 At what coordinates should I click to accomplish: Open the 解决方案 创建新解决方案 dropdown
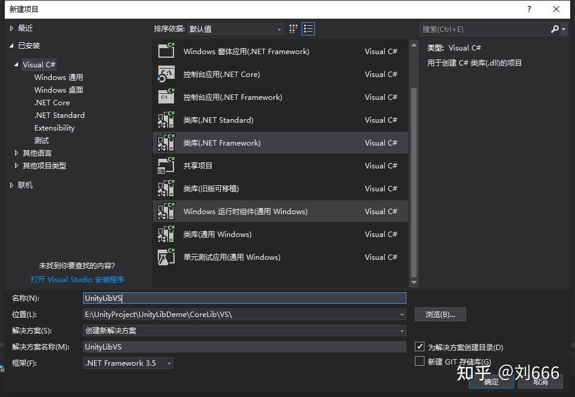click(x=244, y=330)
